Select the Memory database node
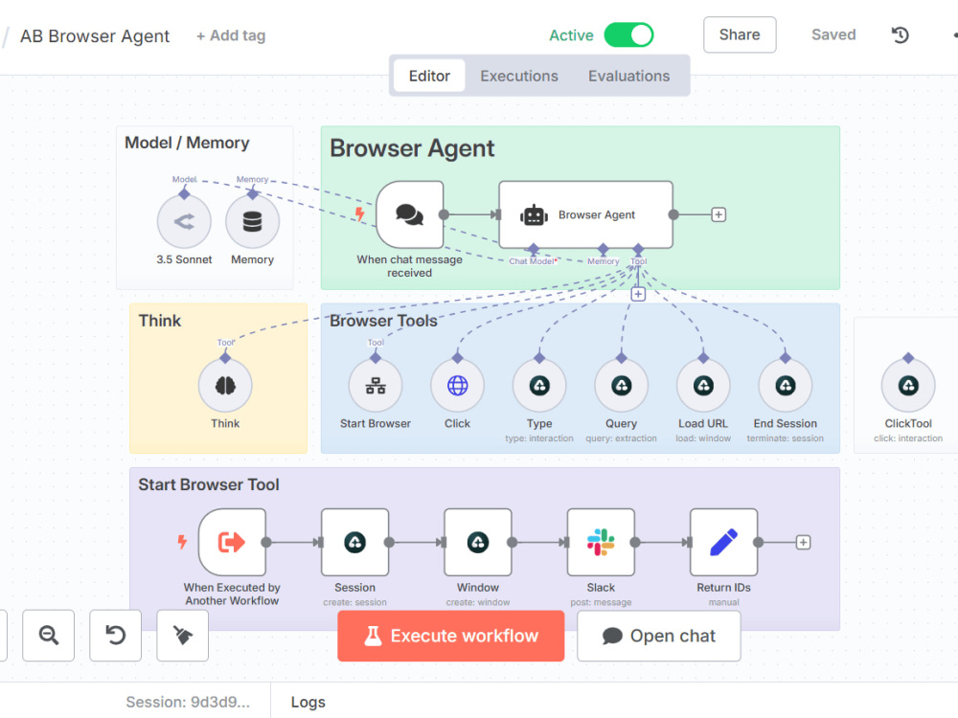 point(252,222)
